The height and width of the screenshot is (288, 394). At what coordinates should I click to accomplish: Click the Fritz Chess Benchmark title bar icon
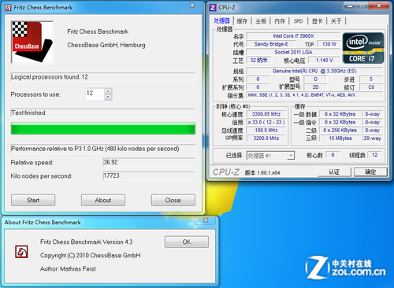(9, 7)
